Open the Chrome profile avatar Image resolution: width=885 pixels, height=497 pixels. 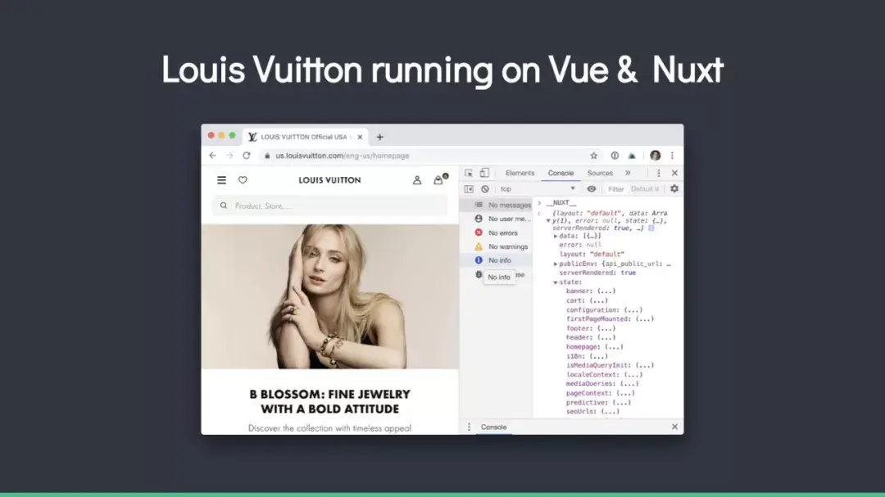coord(656,156)
